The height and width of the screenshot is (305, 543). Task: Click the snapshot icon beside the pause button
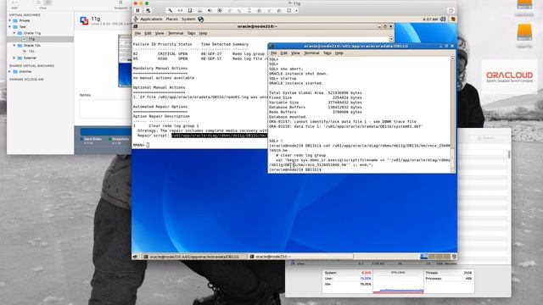pyautogui.click(x=148, y=11)
